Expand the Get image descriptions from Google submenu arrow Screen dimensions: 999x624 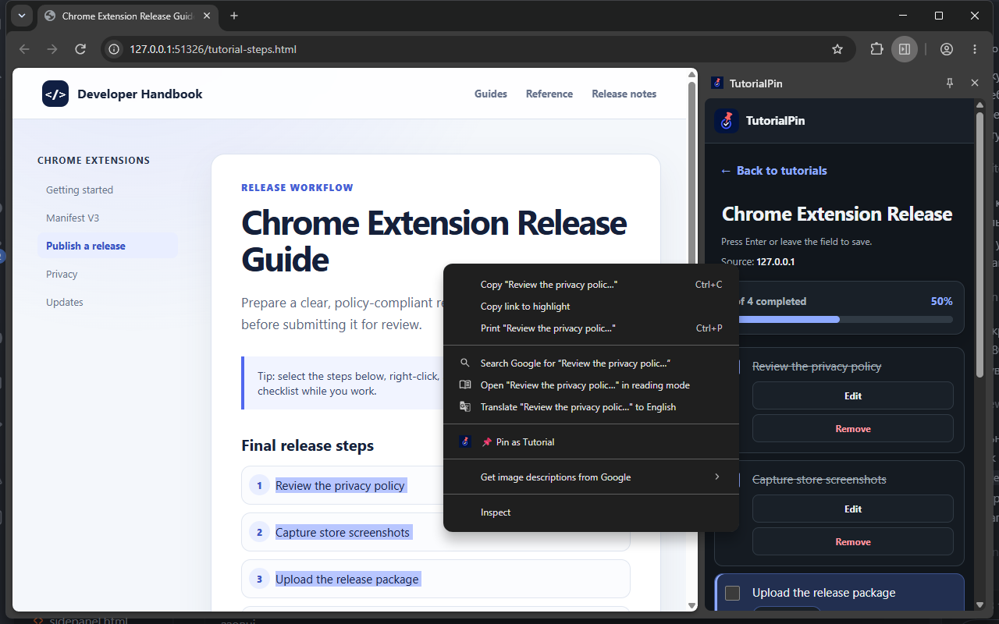tap(717, 477)
